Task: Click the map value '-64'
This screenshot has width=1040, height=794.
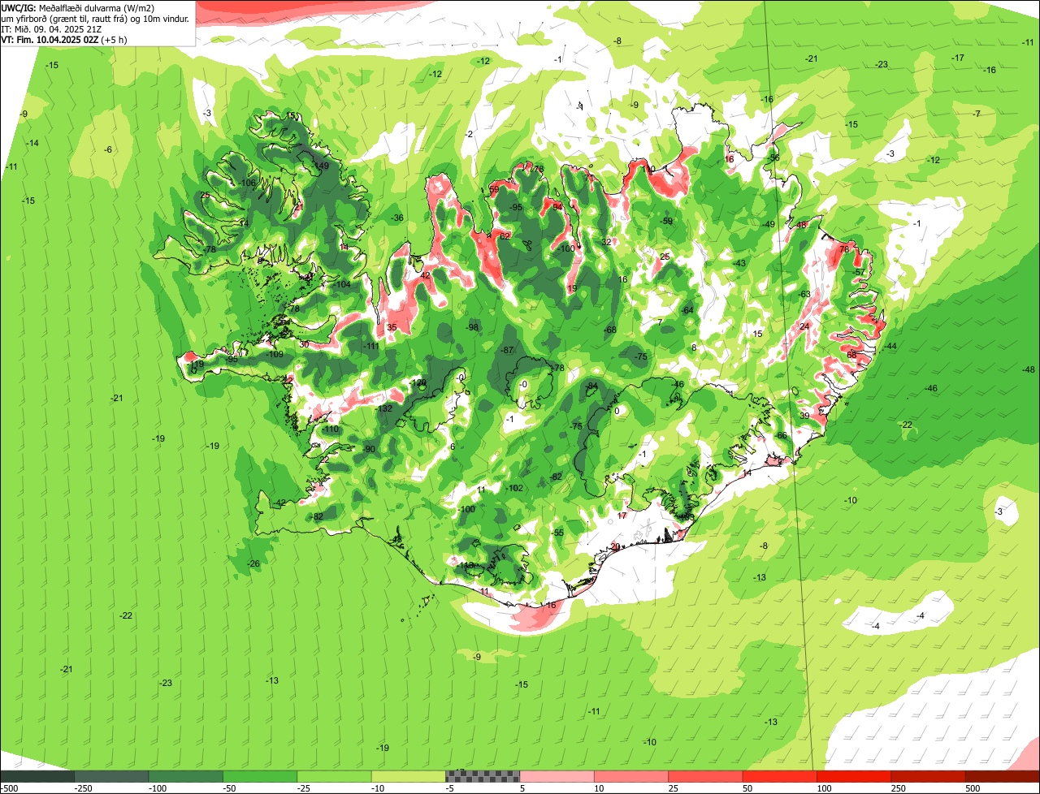Action: [x=687, y=311]
